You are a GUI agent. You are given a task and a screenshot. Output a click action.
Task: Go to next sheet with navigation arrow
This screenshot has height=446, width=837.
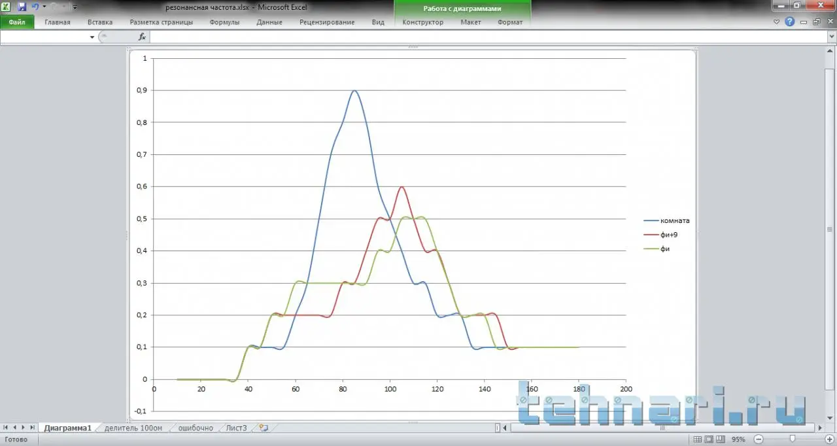(x=24, y=428)
